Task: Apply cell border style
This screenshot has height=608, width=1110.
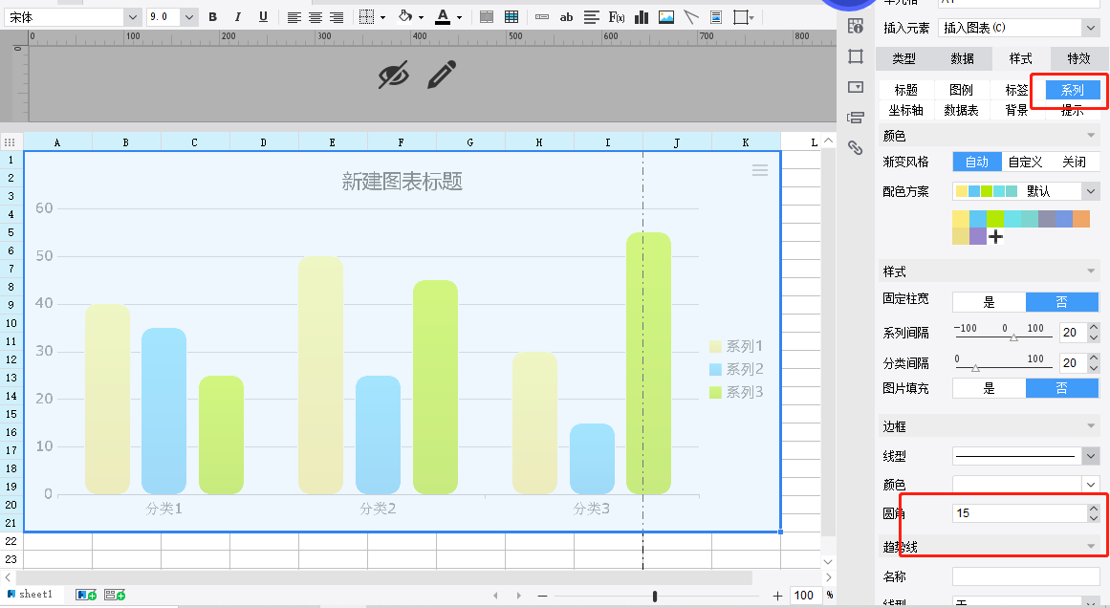Action: point(367,17)
